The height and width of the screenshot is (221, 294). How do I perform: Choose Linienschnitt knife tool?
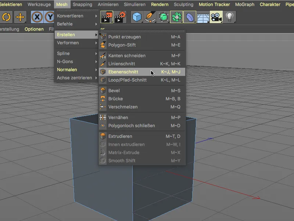coord(142,64)
